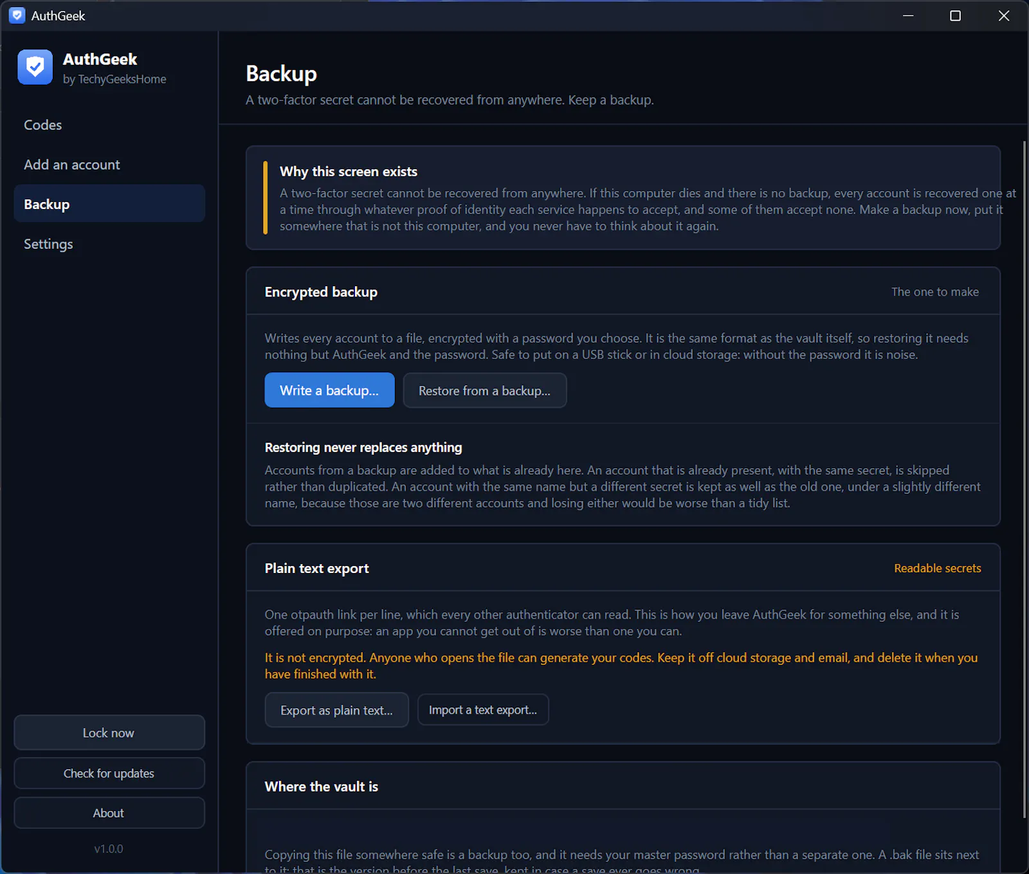Click the vertical scrollbar of Backup page
The image size is (1029, 874).
(x=1024, y=479)
